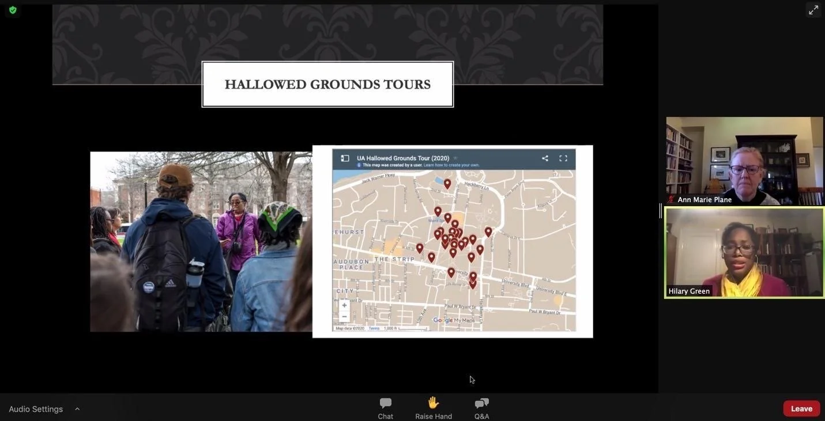The height and width of the screenshot is (421, 825).
Task: Click the Leave button
Action: click(x=801, y=407)
